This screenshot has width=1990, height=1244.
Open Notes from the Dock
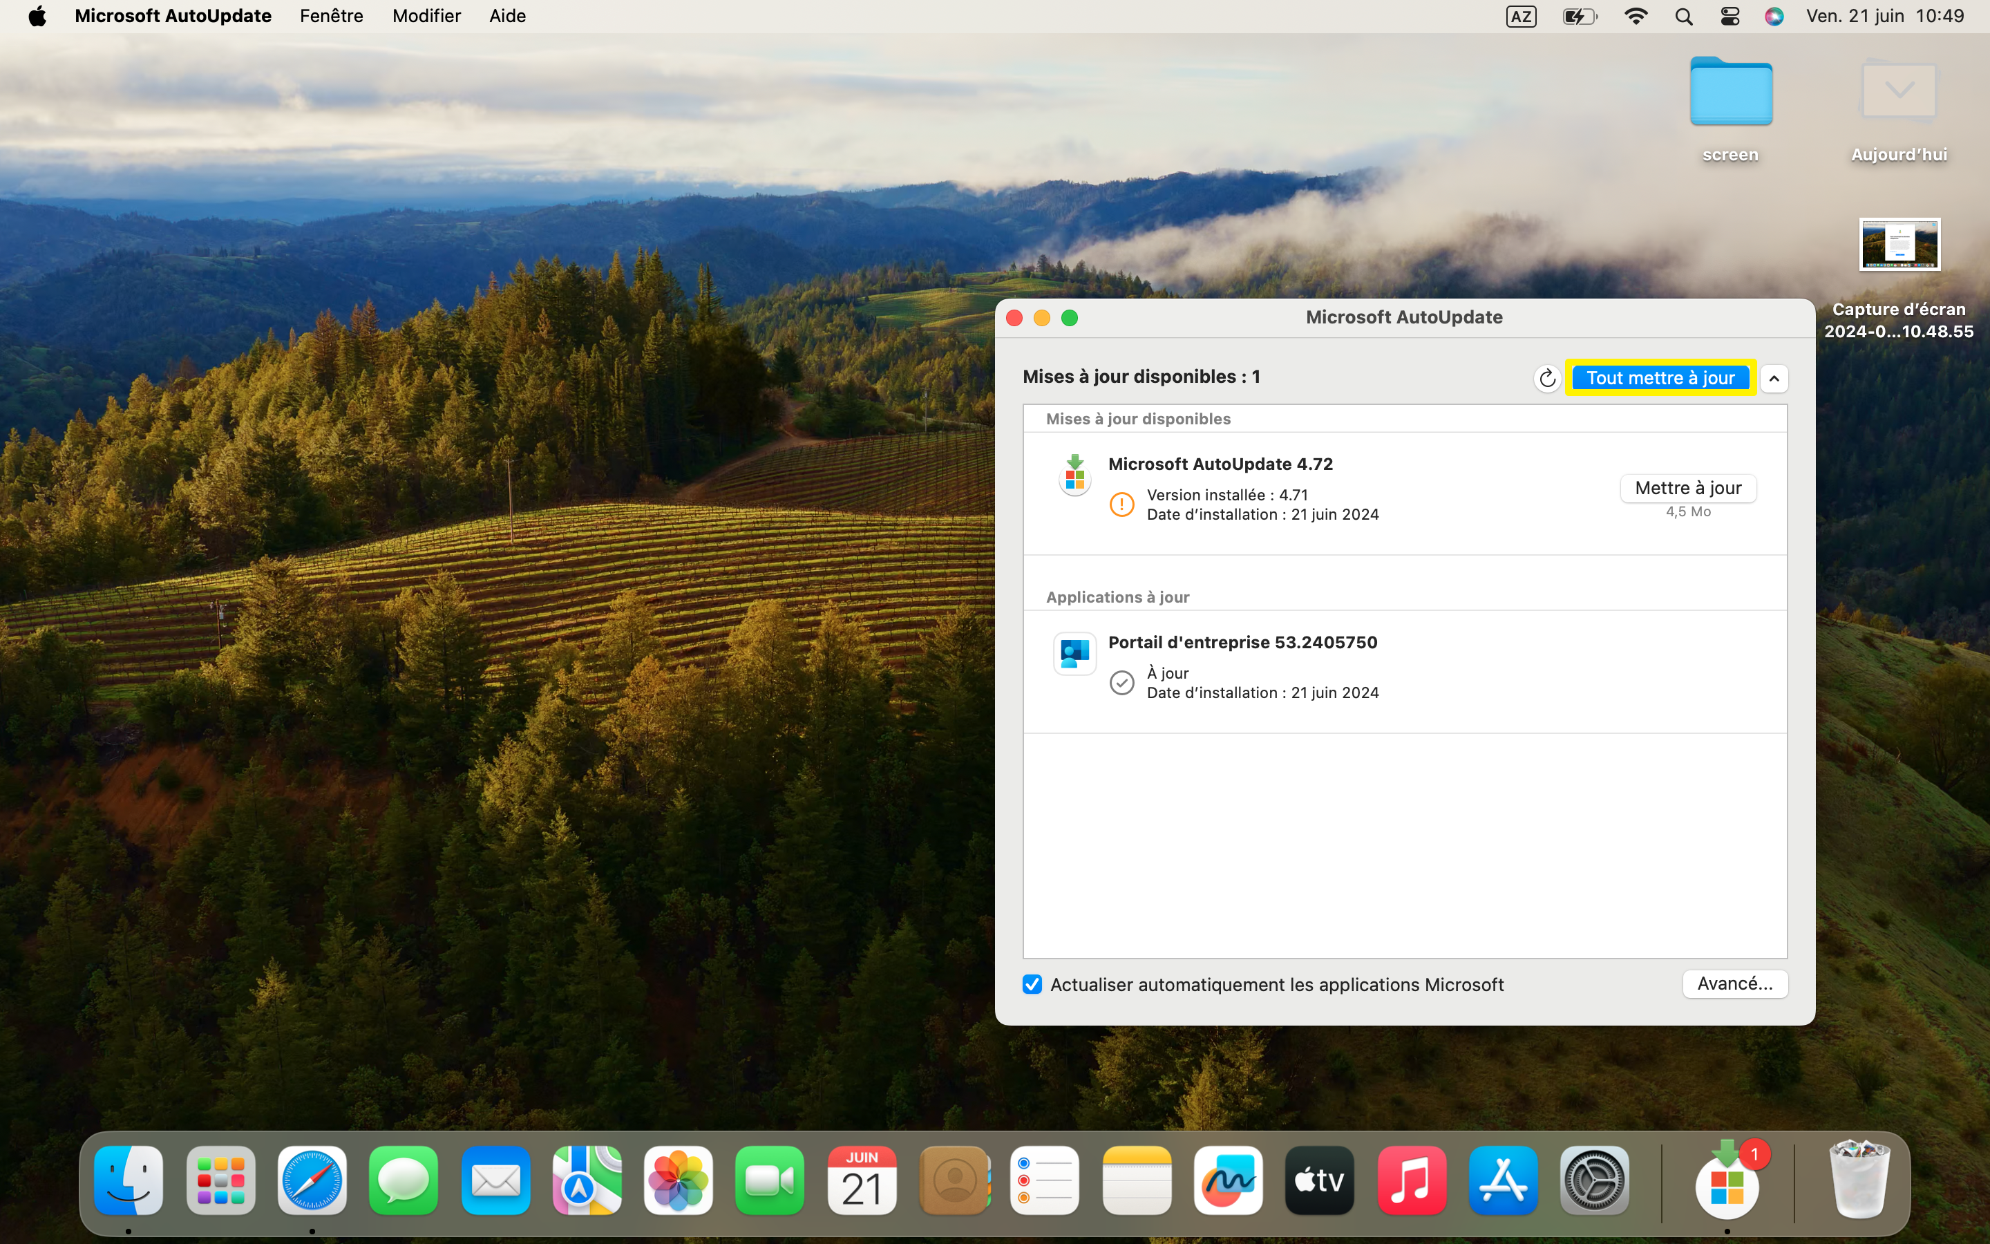click(x=1137, y=1180)
